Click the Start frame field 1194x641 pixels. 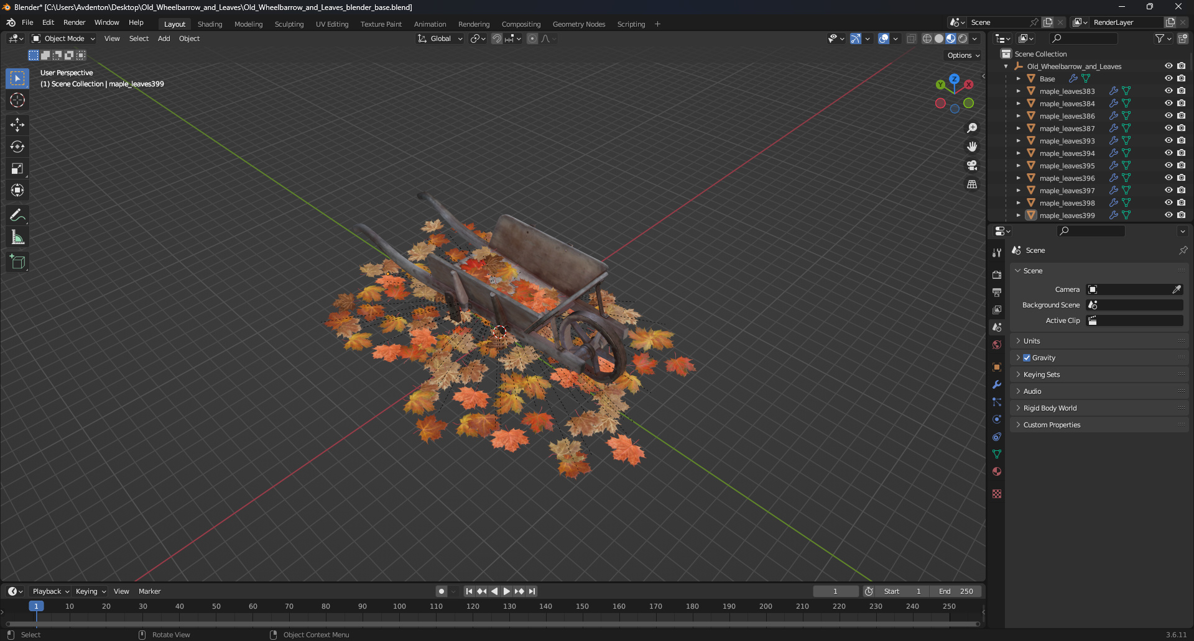pos(902,591)
